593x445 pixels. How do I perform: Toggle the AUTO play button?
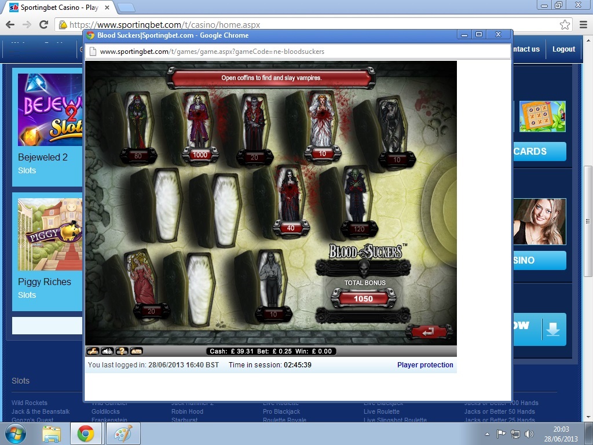(136, 351)
